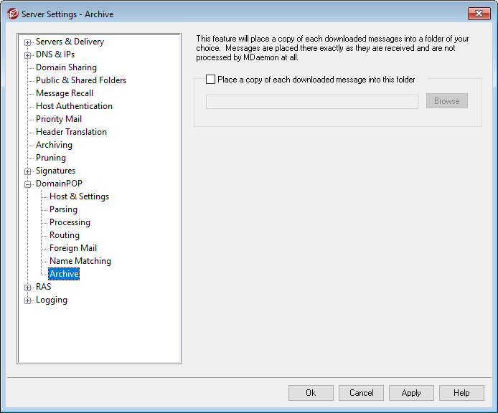Expand the Servers & Delivery node
This screenshot has width=498, height=413.
click(28, 42)
